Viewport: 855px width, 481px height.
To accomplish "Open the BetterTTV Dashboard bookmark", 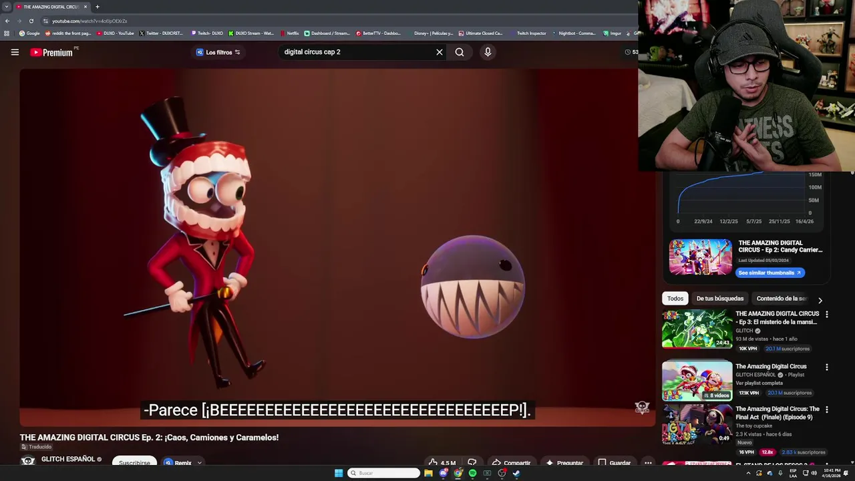I will (378, 33).
